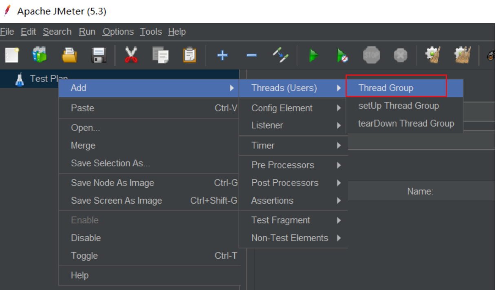
Task: Click the Toggle enable/disable icon
Action: [281, 55]
